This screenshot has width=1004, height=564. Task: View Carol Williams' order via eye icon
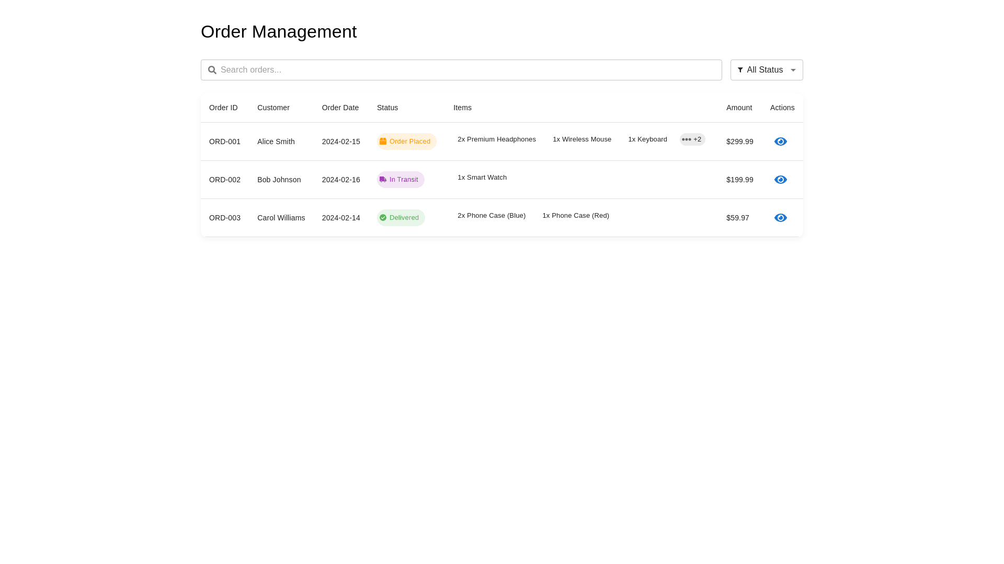[x=780, y=218]
